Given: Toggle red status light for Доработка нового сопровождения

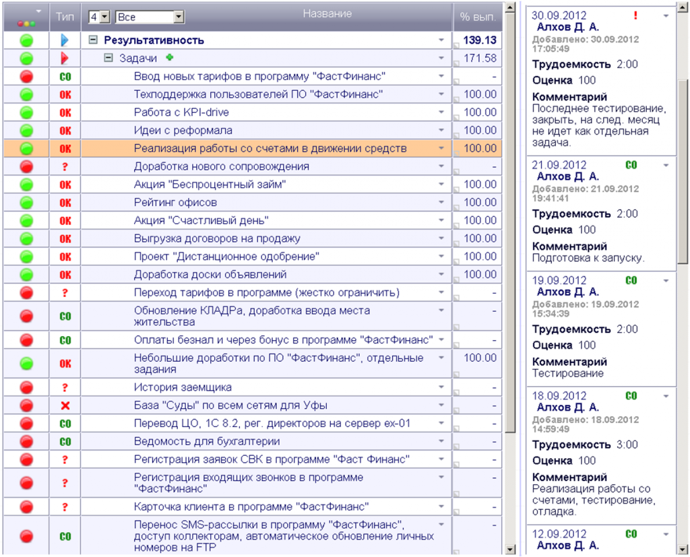Looking at the screenshot, I should tap(26, 167).
